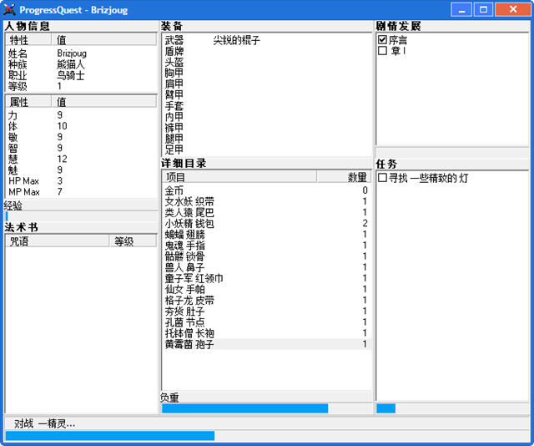The height and width of the screenshot is (446, 534).
Task: Click the quest progress bar under 任务 panel
Action: [451, 408]
